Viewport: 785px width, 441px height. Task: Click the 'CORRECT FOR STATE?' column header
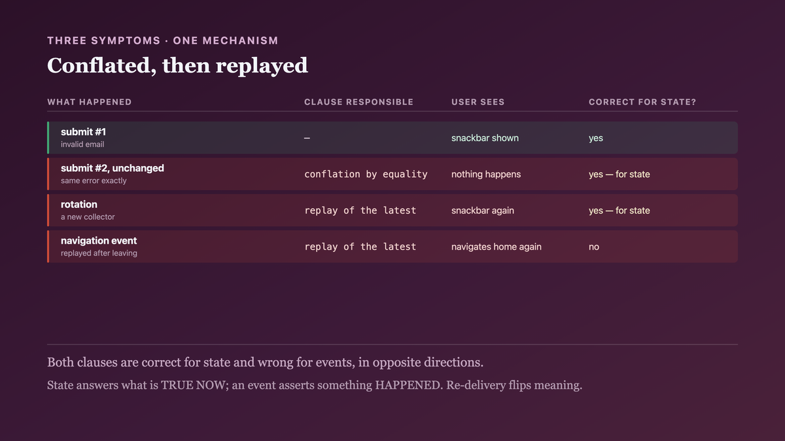[642, 102]
